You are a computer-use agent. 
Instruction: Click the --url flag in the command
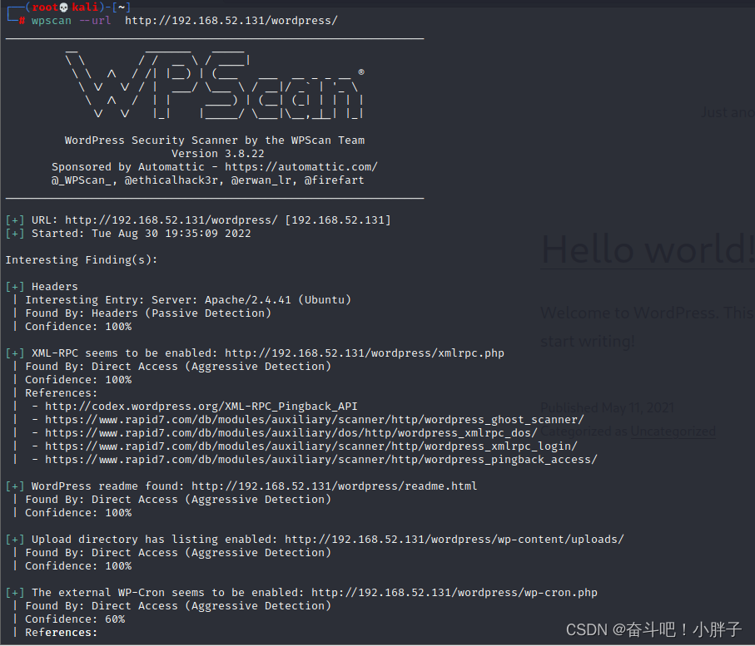point(95,21)
